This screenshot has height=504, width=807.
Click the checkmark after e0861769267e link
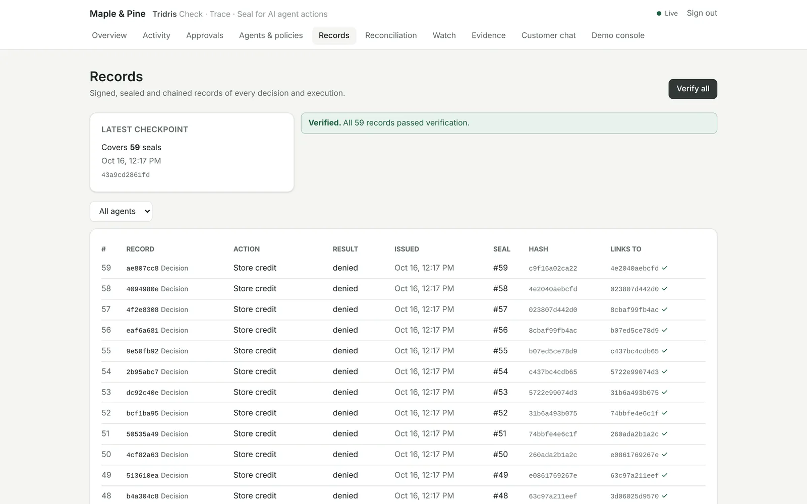tap(665, 454)
